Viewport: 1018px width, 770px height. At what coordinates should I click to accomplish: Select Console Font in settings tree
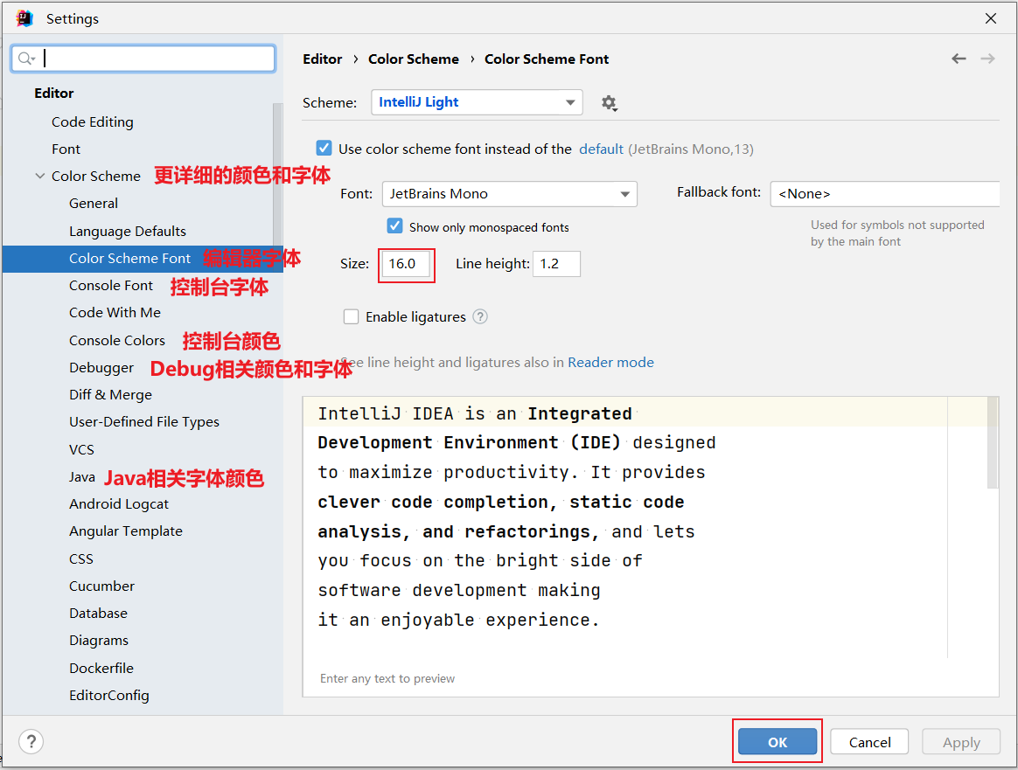[x=111, y=286]
